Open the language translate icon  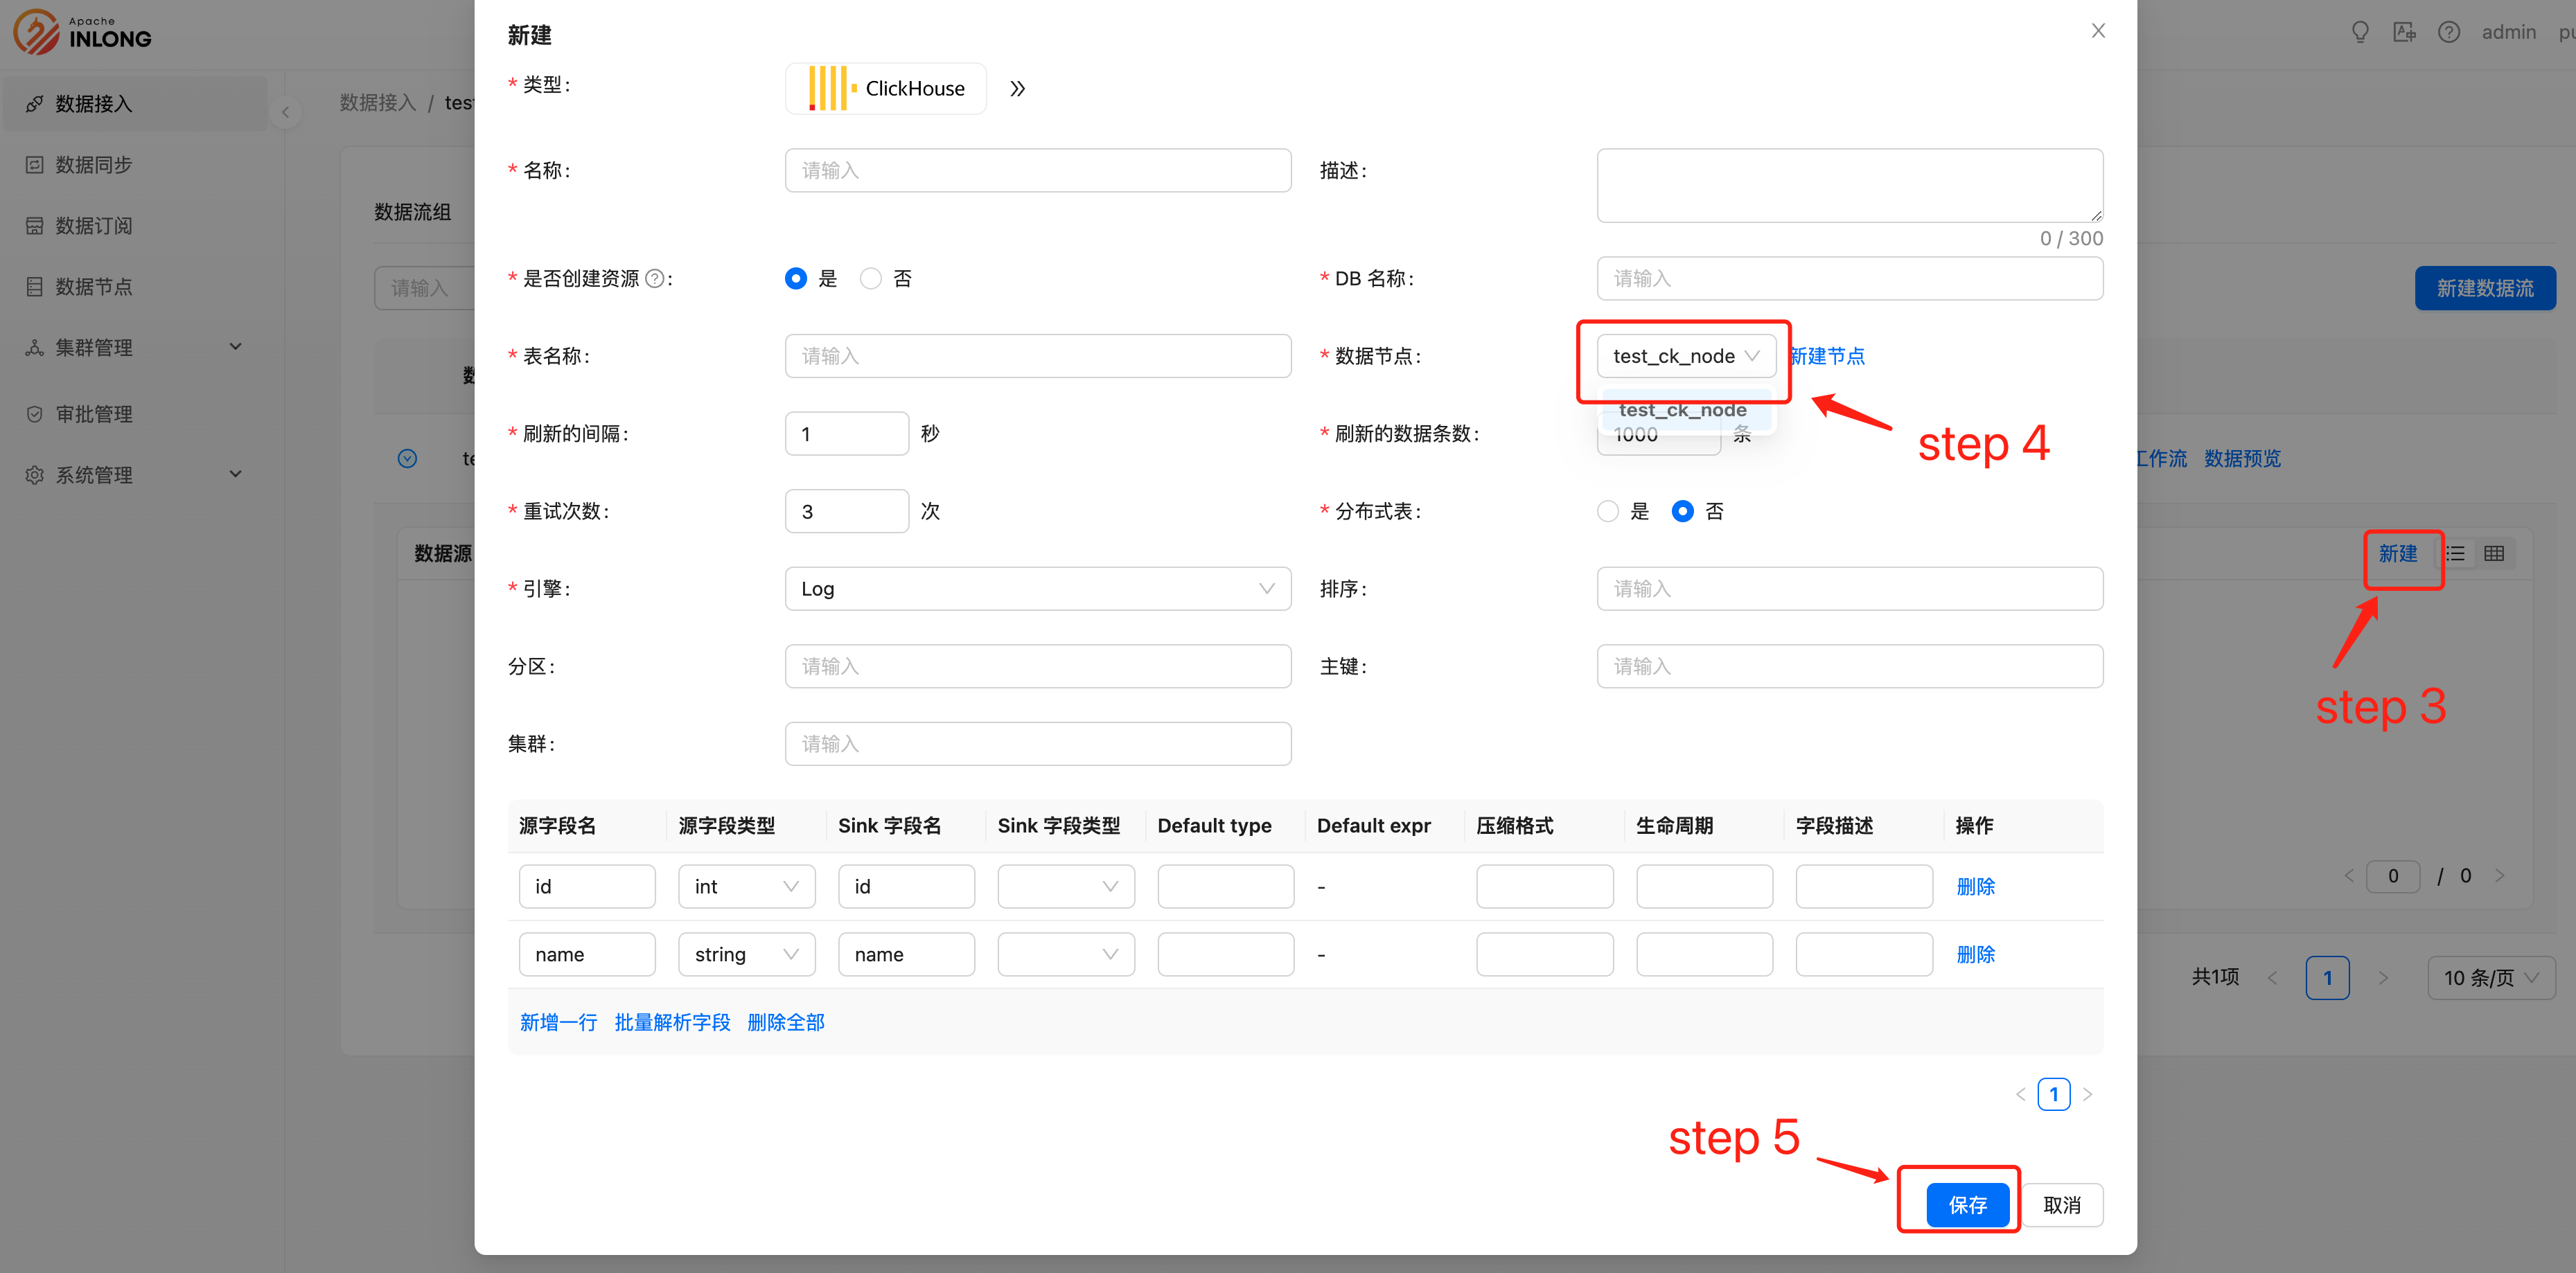point(2404,32)
